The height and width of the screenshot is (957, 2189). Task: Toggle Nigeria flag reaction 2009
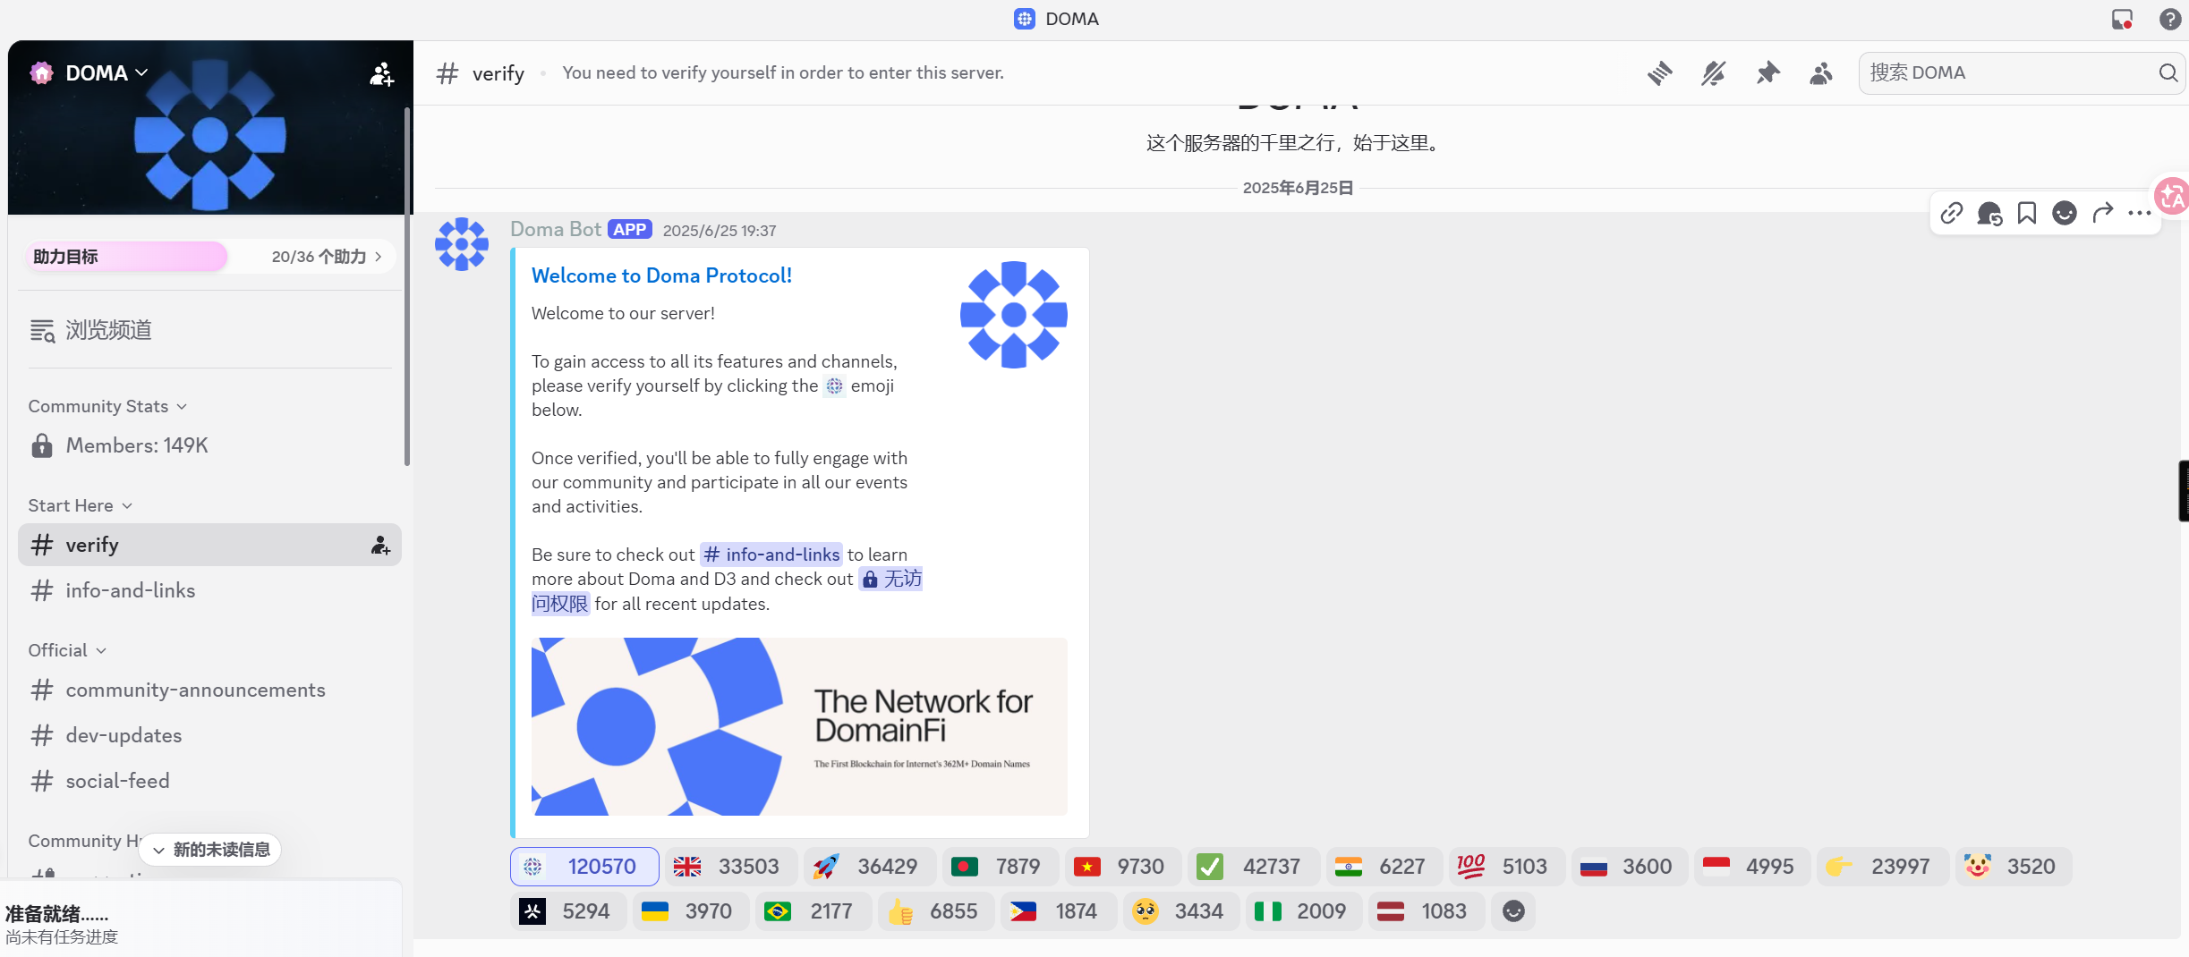click(1304, 911)
